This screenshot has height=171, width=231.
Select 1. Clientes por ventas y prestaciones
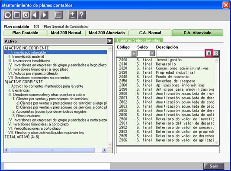click(x=50, y=99)
